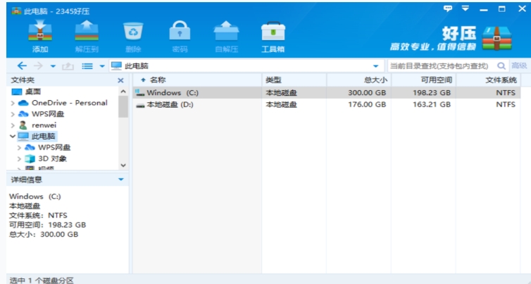Click the 本地磁盘 (D:) drive icon

(x=140, y=105)
